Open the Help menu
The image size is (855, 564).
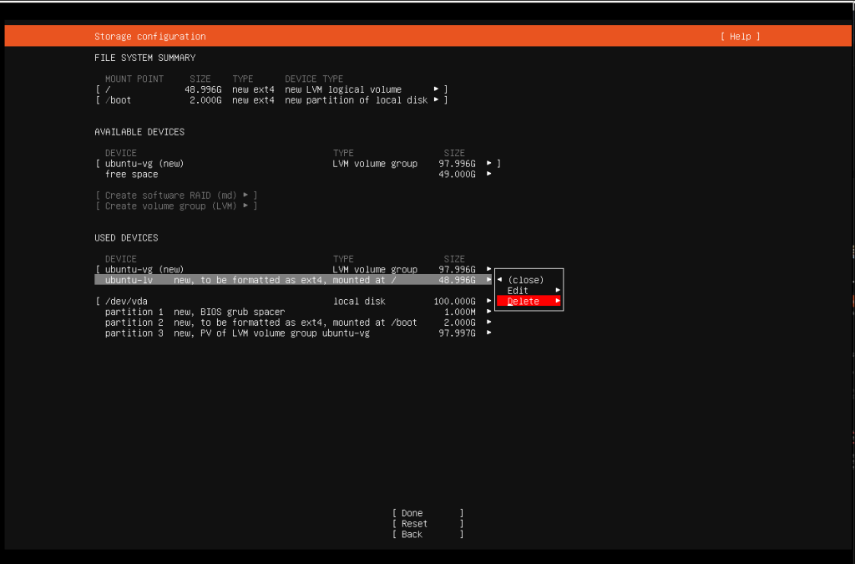pyautogui.click(x=738, y=36)
